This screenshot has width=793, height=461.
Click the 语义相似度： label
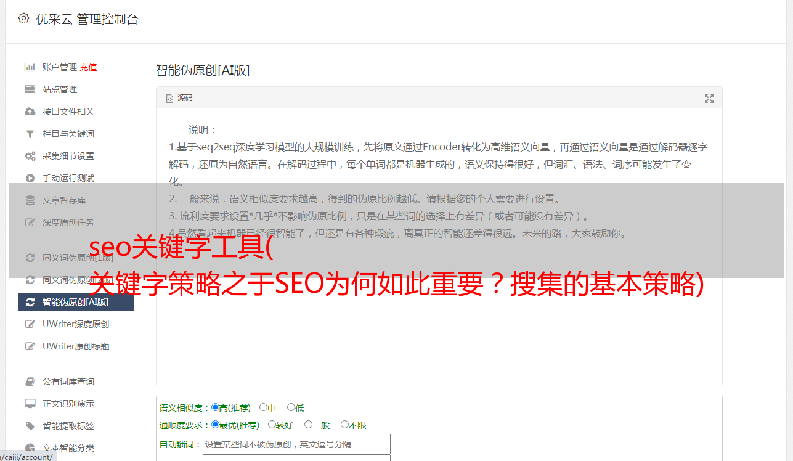tap(185, 408)
